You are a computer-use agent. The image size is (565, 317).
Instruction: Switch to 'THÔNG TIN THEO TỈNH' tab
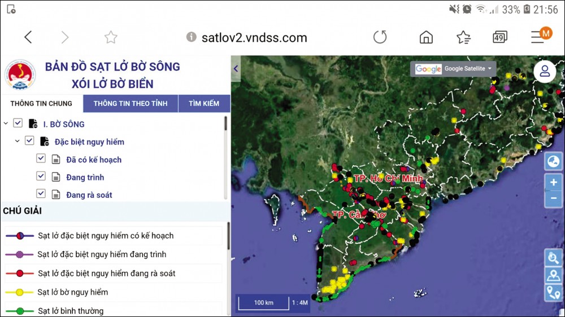click(x=131, y=103)
